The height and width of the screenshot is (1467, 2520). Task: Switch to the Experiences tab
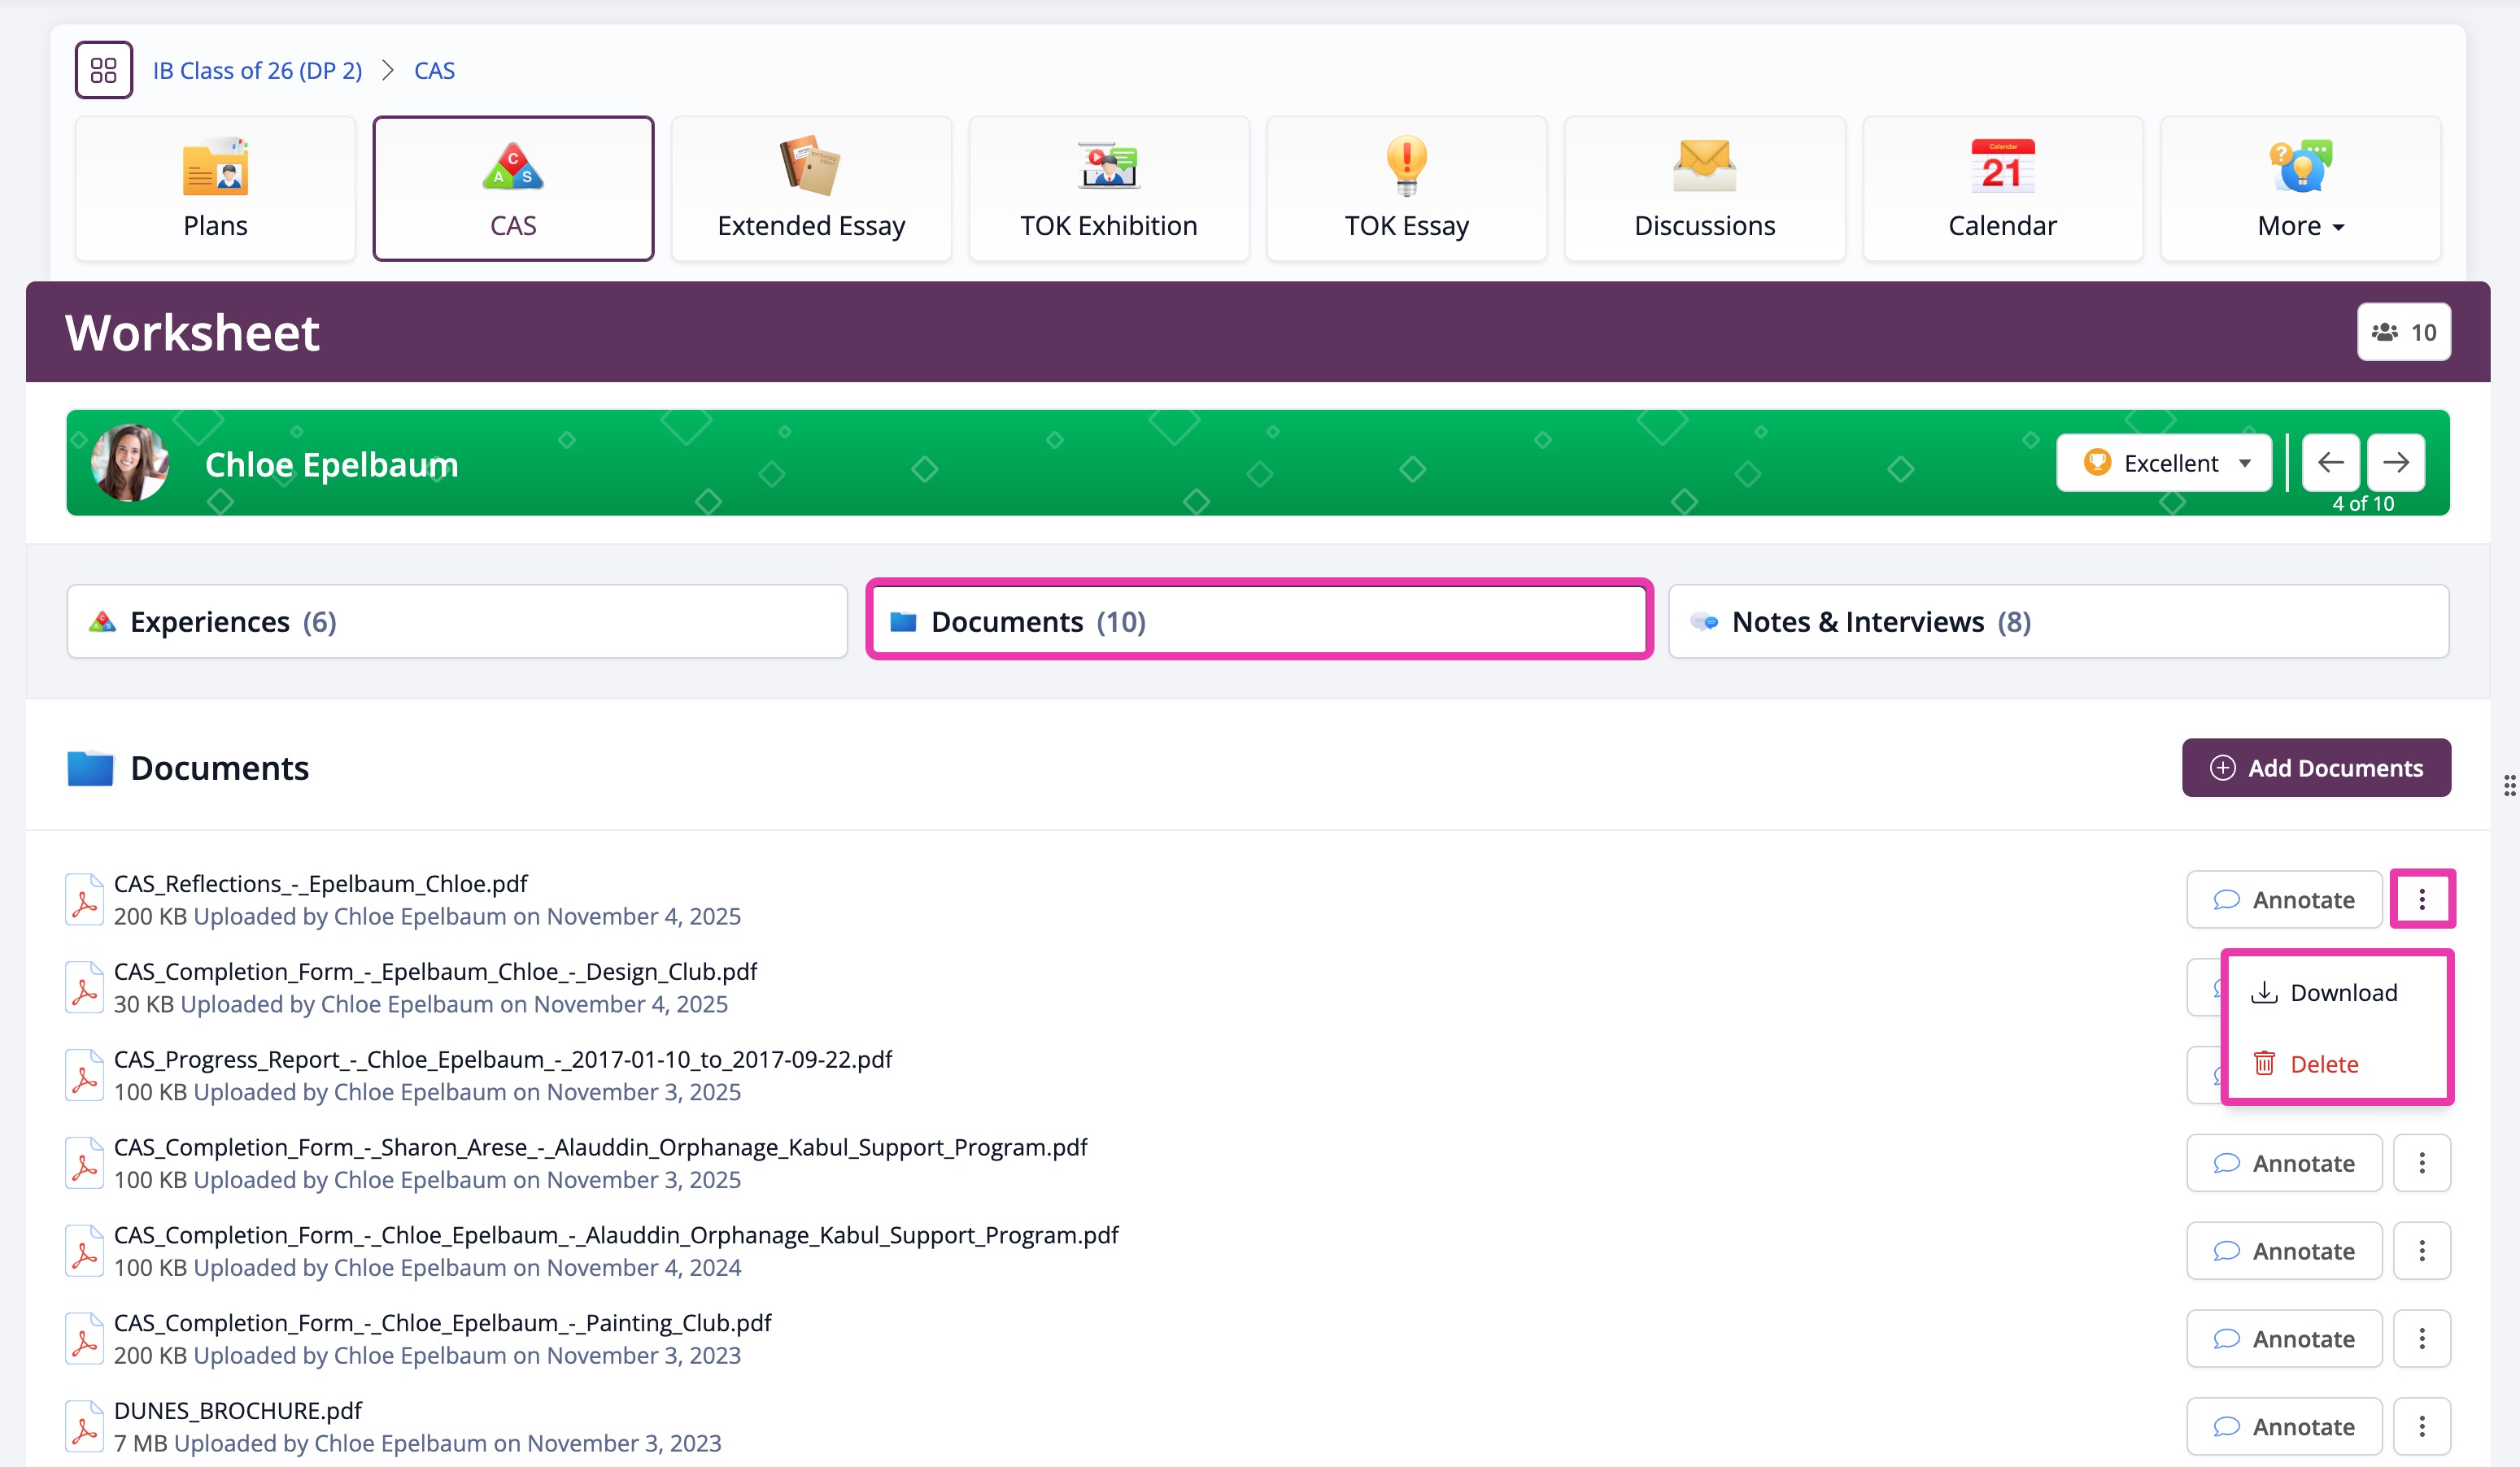coord(457,621)
